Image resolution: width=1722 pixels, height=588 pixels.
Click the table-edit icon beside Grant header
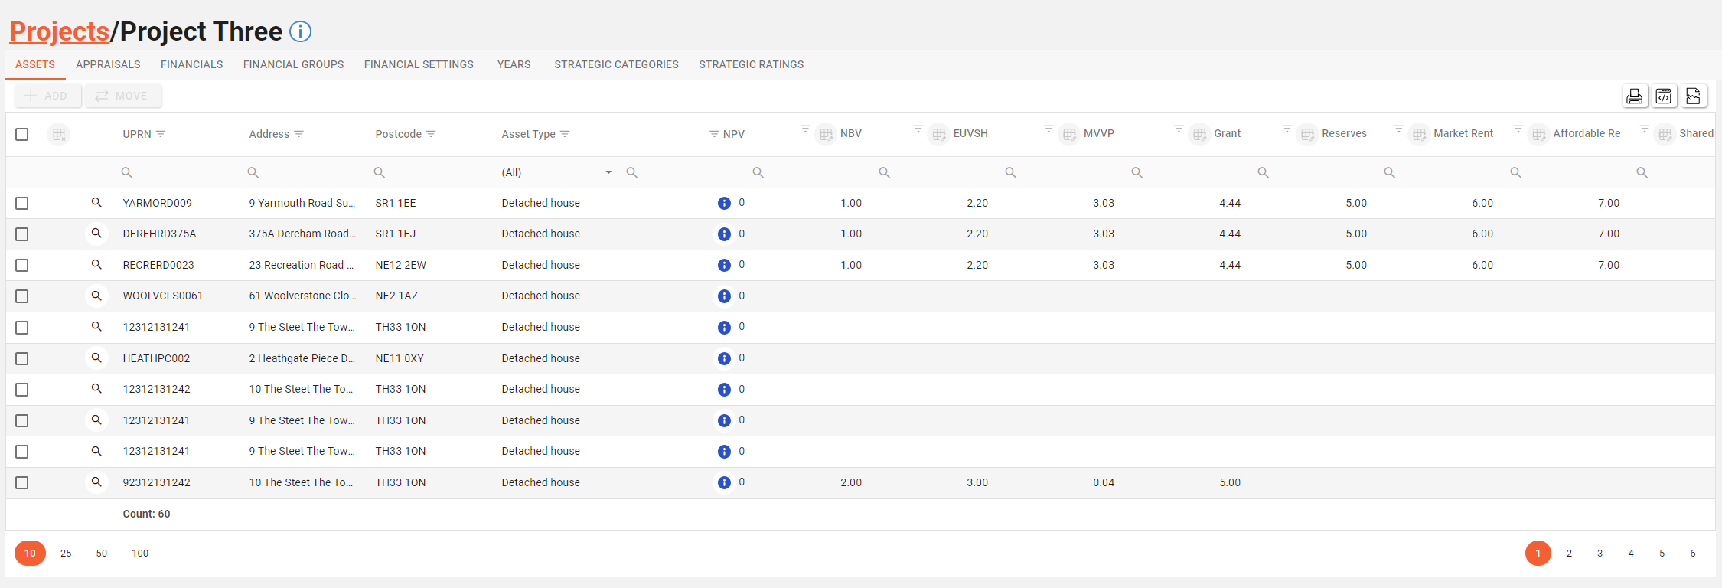[1199, 134]
